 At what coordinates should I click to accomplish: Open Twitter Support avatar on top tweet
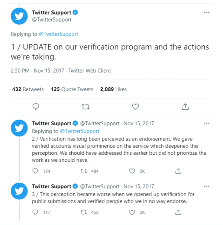(x=19, y=16)
